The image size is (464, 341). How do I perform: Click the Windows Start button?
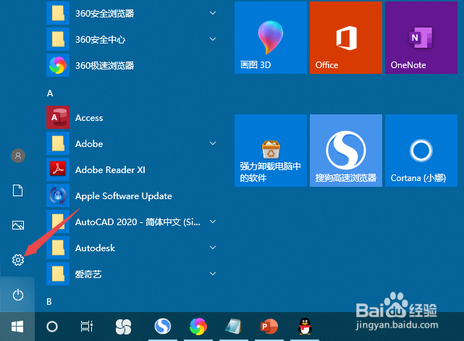pyautogui.click(x=17, y=327)
